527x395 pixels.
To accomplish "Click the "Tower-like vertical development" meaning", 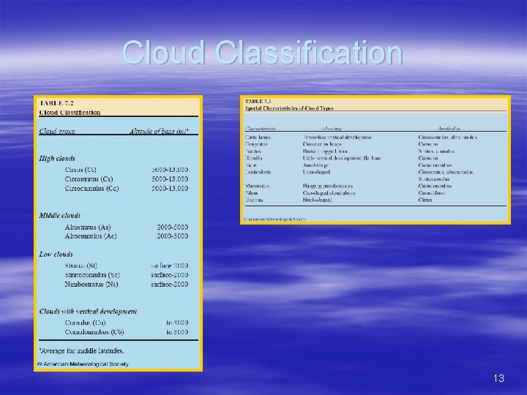I will click(x=337, y=137).
